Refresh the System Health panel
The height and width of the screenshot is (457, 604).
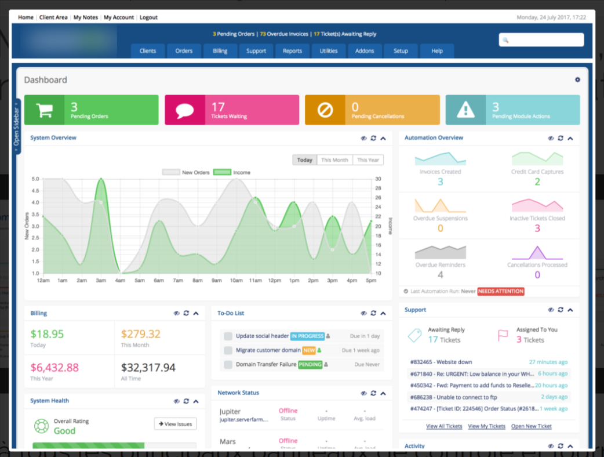point(186,401)
